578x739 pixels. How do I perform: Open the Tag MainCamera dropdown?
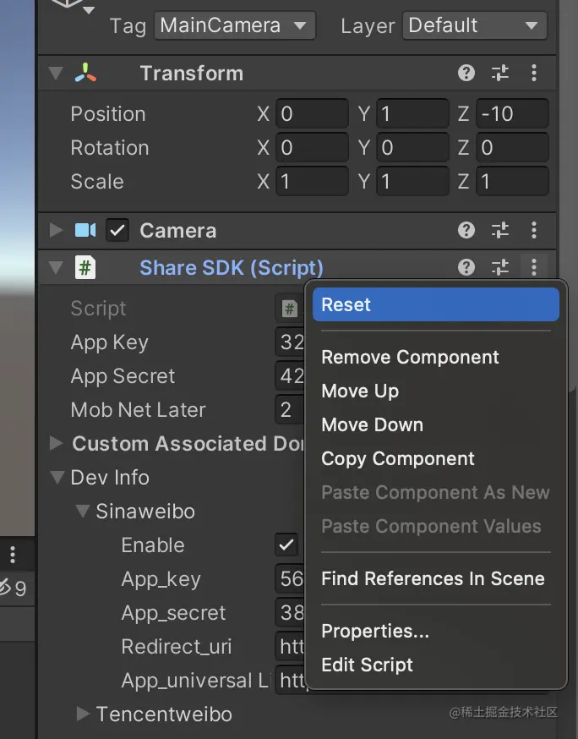point(235,25)
